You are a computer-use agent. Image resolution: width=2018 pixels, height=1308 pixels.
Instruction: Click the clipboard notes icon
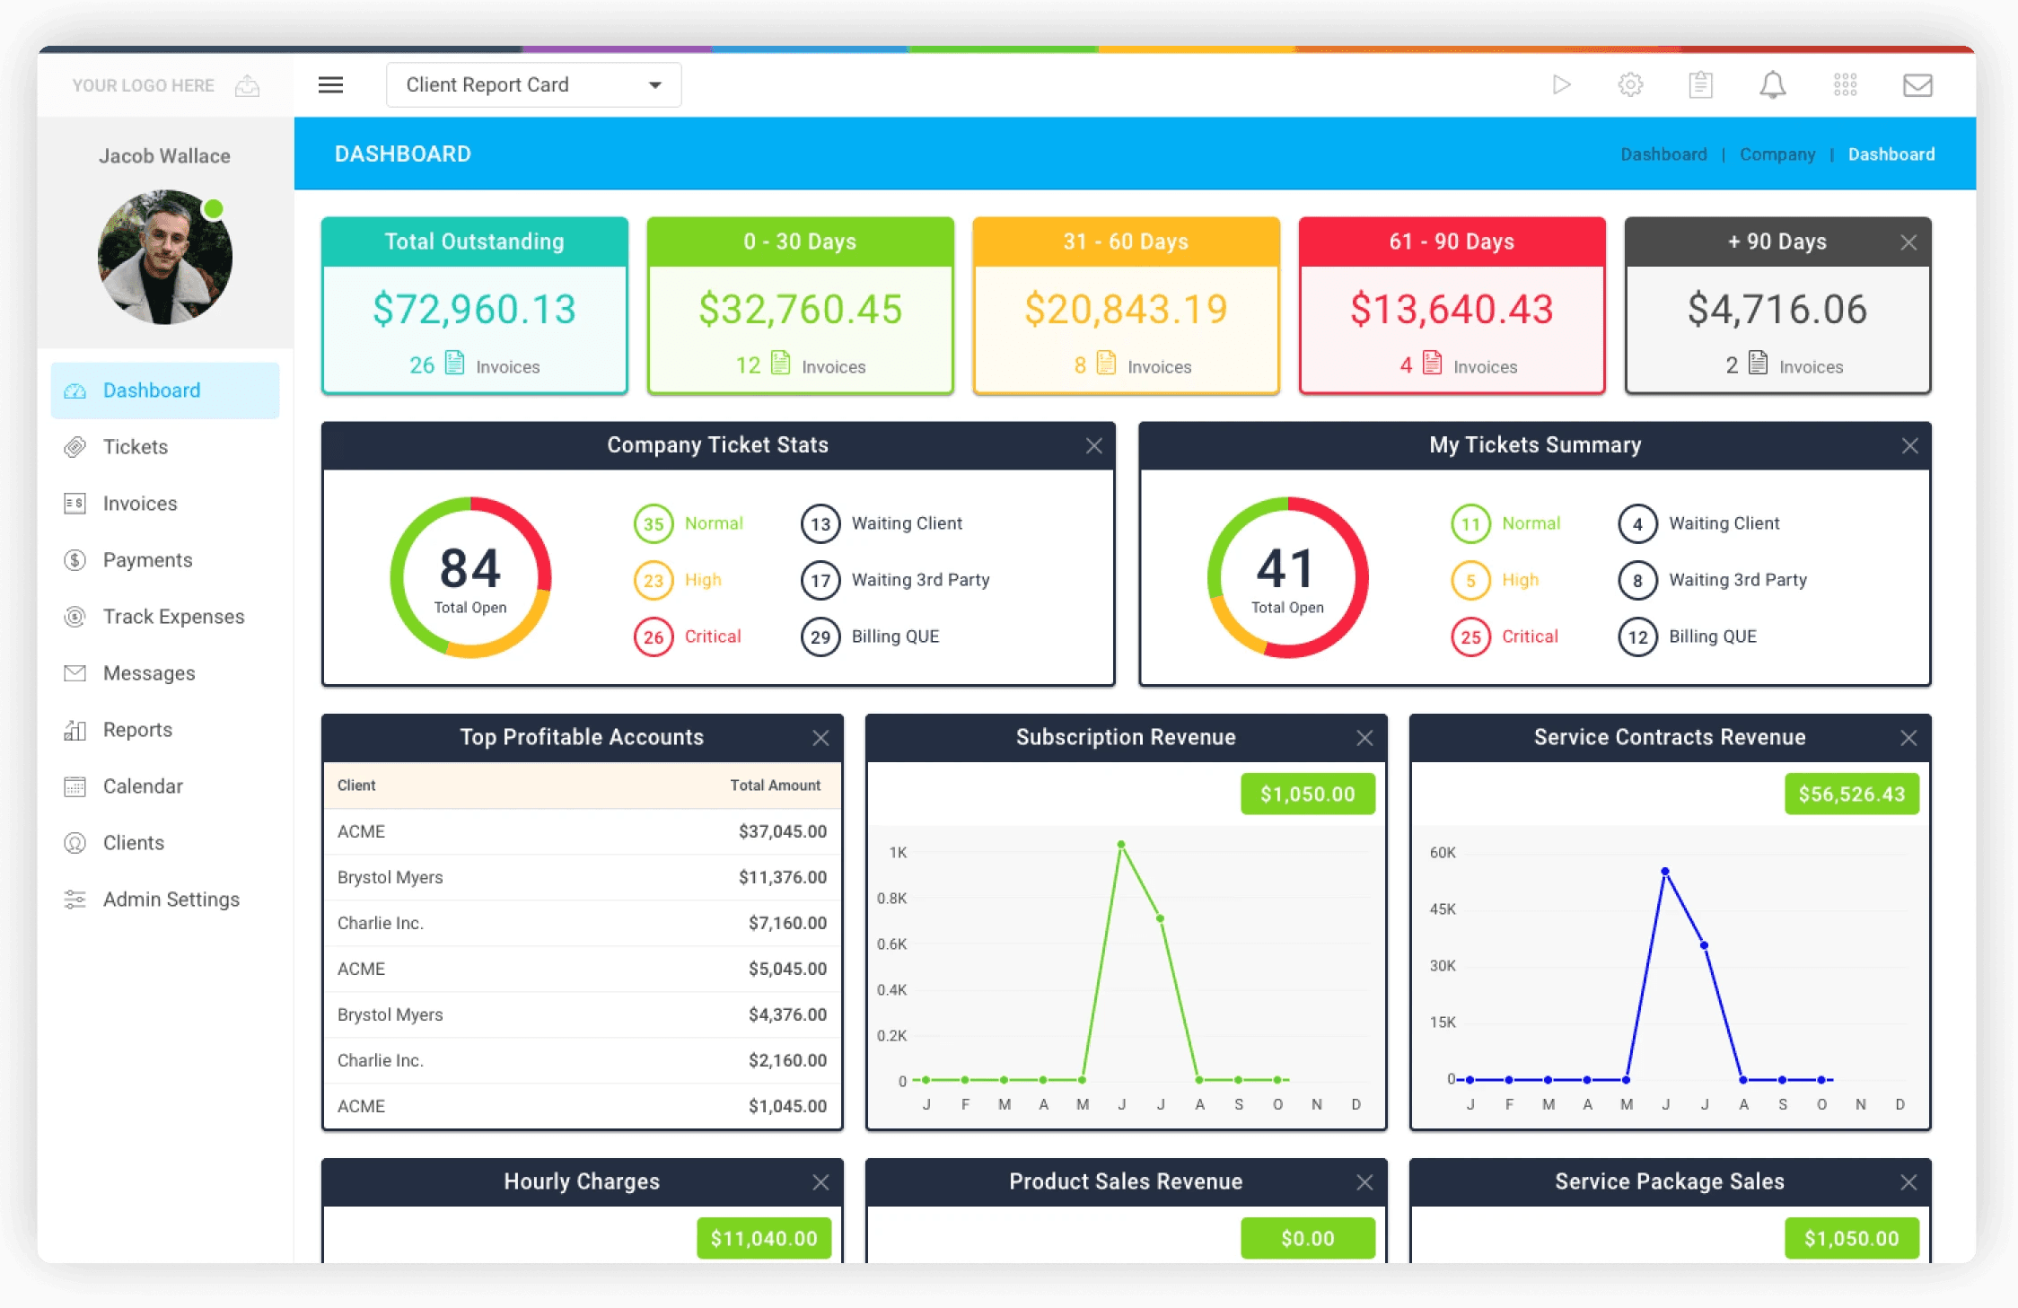[x=1700, y=85]
